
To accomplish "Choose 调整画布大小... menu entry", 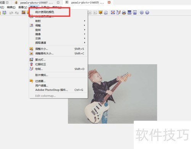I will pyautogui.click(x=58, y=53).
